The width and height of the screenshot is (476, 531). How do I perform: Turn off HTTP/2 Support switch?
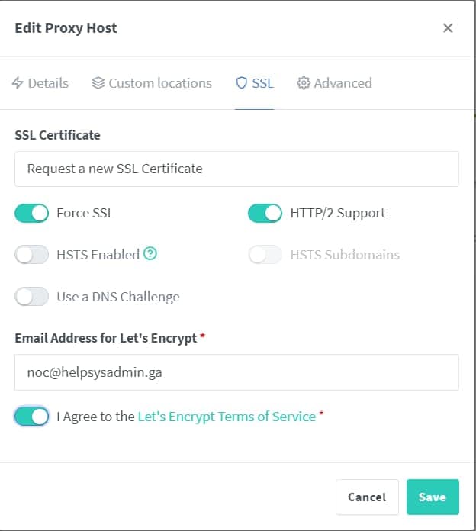[265, 214]
